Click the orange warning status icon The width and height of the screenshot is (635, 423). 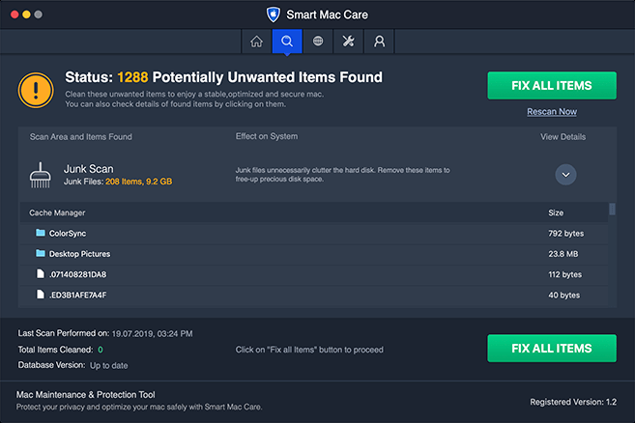[36, 90]
